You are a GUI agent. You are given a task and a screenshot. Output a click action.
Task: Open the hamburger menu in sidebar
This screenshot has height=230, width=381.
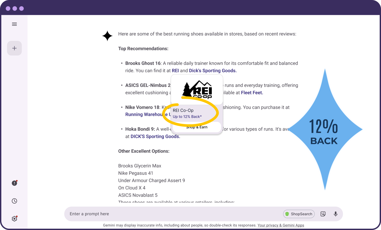[x=14, y=24]
